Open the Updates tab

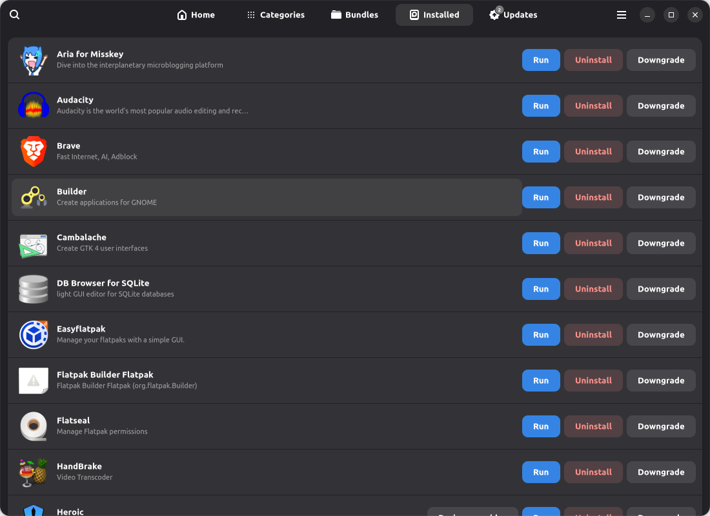click(513, 15)
